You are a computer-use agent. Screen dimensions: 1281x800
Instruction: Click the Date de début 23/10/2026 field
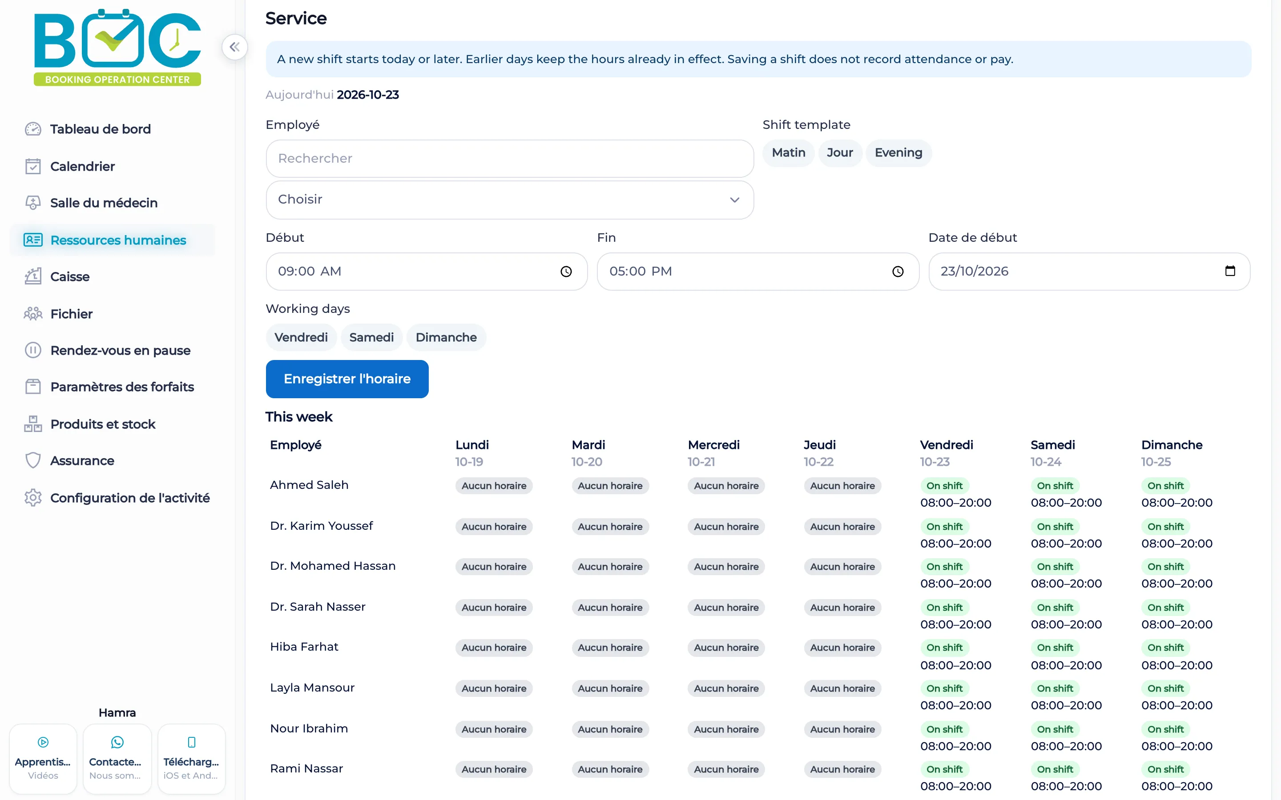[x=1089, y=272]
